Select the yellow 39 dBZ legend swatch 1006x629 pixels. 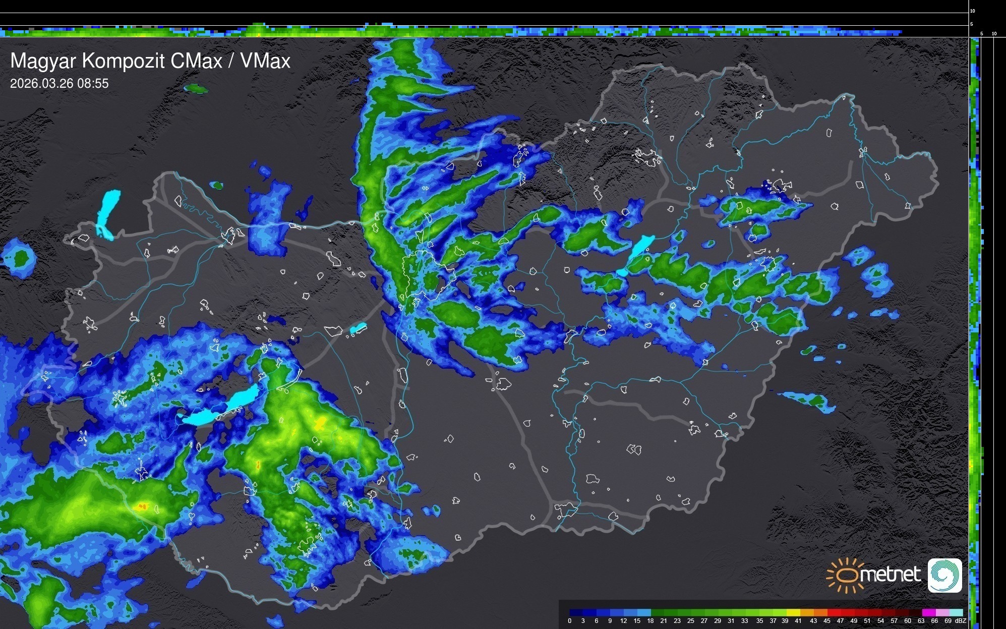(794, 612)
